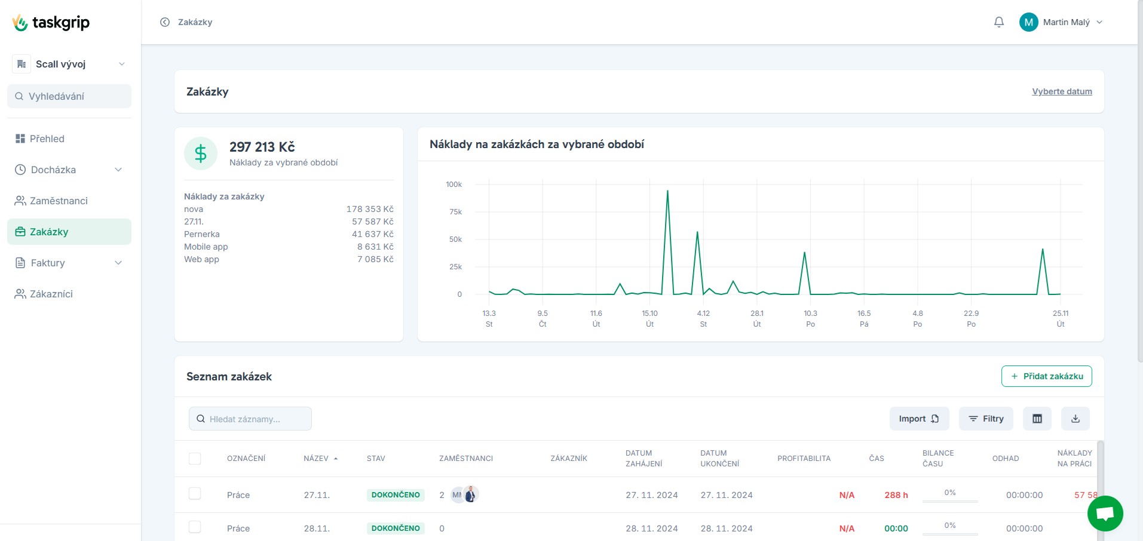The width and height of the screenshot is (1143, 541).
Task: Click the green dollar costs icon
Action: point(201,153)
